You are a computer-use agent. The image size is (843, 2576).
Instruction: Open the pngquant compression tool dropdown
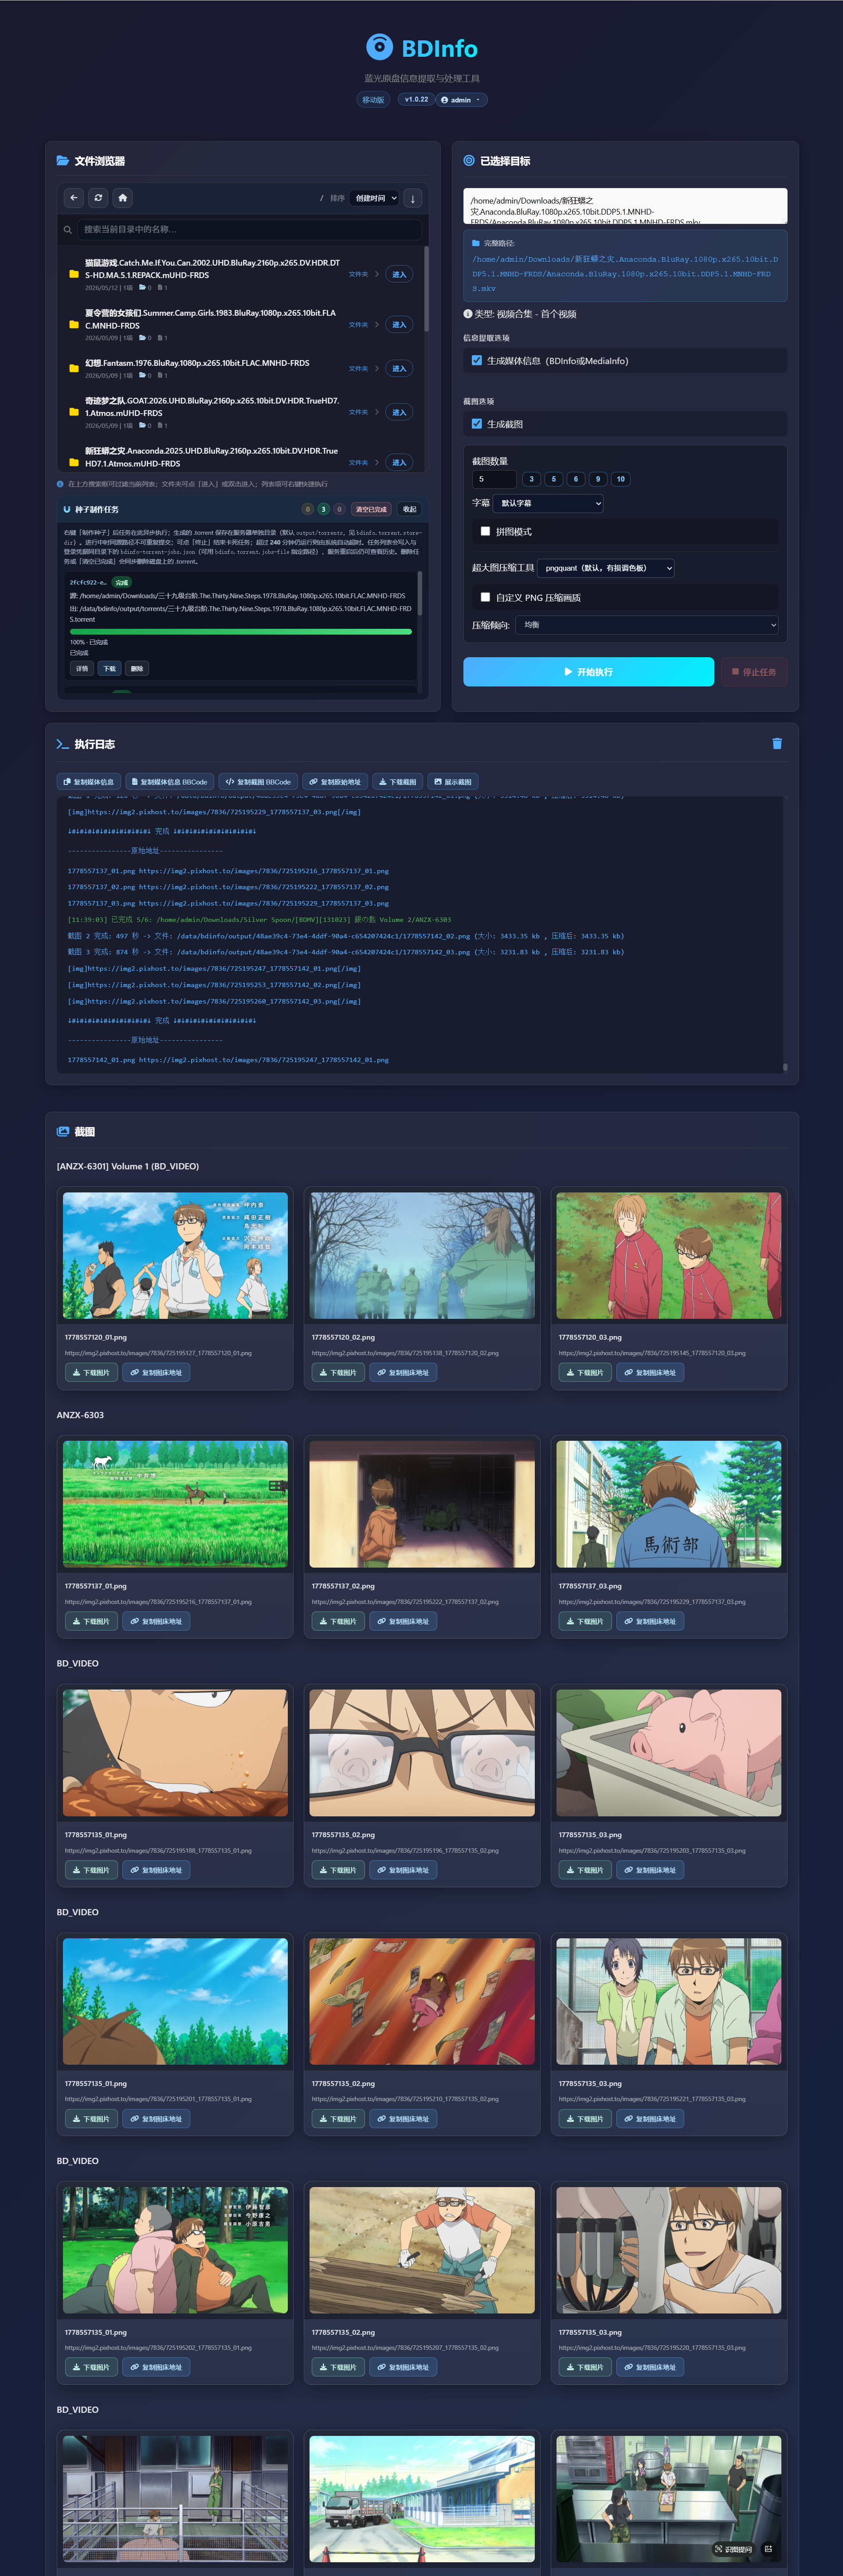point(606,568)
